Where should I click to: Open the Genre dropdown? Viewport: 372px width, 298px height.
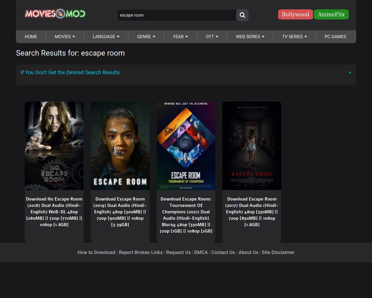point(146,37)
